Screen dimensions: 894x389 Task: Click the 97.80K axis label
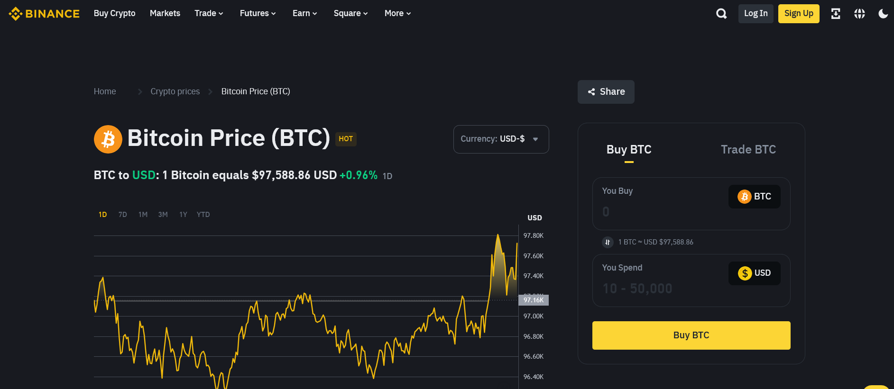534,235
